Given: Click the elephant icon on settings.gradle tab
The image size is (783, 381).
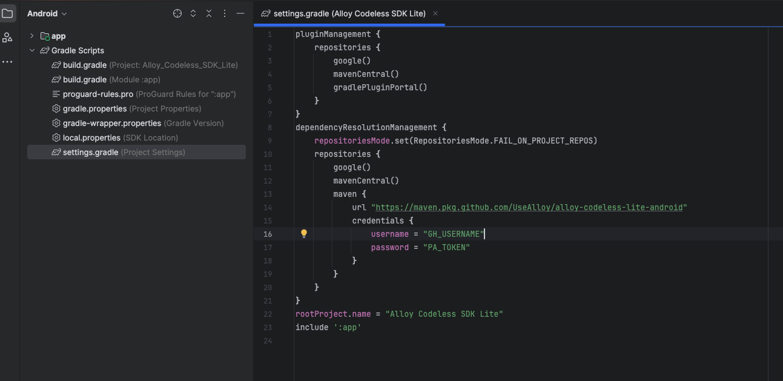Looking at the screenshot, I should (265, 13).
